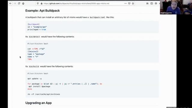Click the bin/build inline code label
192x108 pixels.
pos(34,67)
